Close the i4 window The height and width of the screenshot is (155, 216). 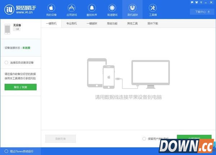[211, 3]
